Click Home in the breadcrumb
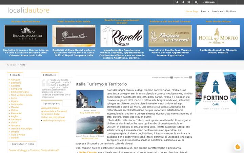Image resolution: width=244 pixels, height=153 pixels. (x=23, y=65)
